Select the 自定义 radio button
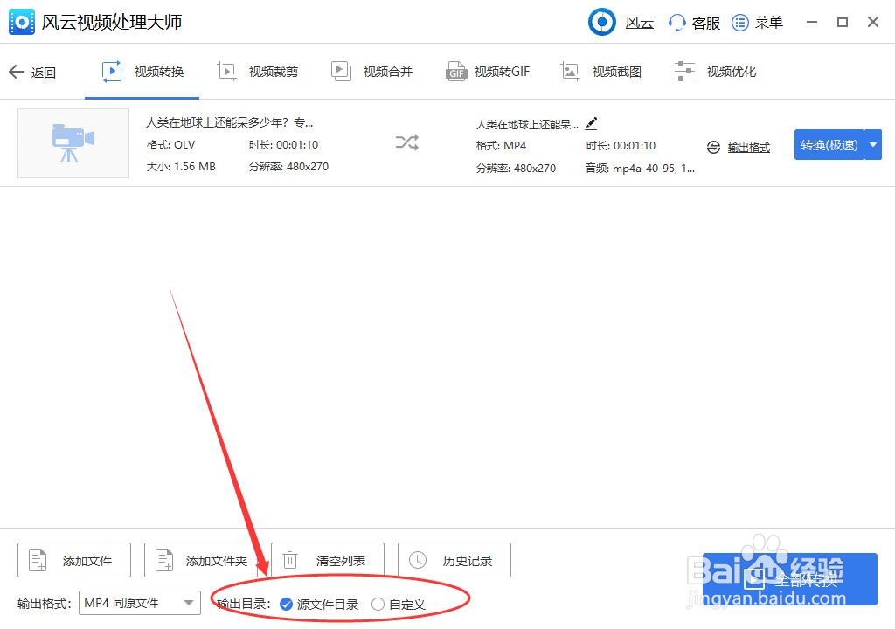Viewport: 895px width, 629px height. pos(378,604)
